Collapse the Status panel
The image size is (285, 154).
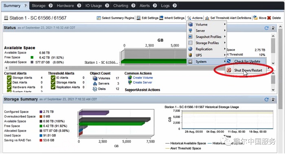click(x=273, y=28)
